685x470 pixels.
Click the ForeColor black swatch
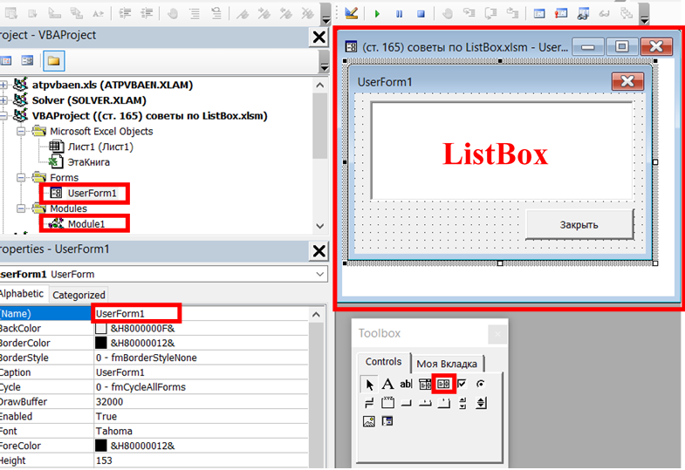101,446
